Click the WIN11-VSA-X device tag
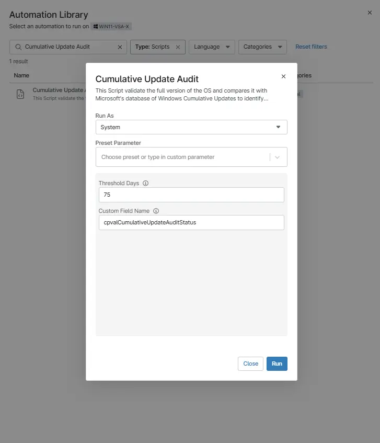Image resolution: width=380 pixels, height=443 pixels. (x=111, y=26)
